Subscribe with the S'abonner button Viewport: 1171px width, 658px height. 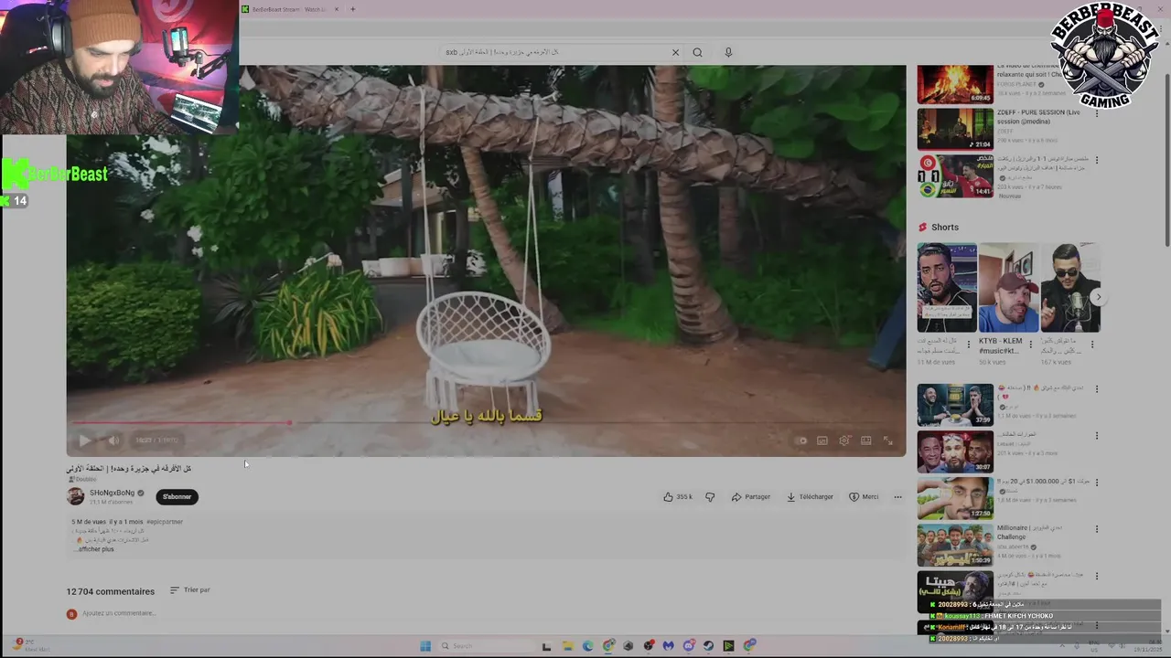coord(177,497)
